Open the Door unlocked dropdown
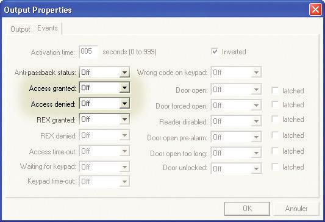 point(236,168)
